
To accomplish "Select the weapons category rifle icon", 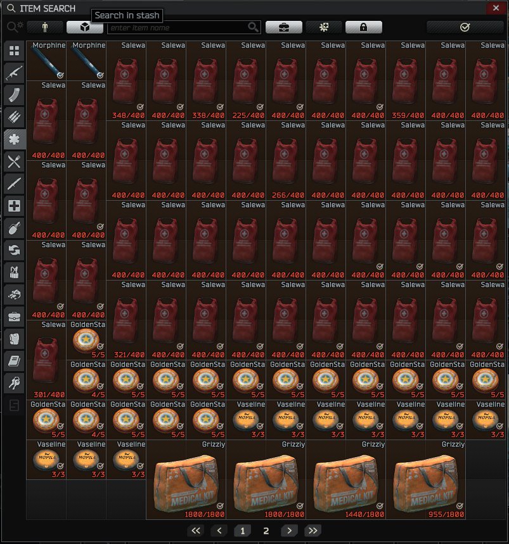I will 14,73.
